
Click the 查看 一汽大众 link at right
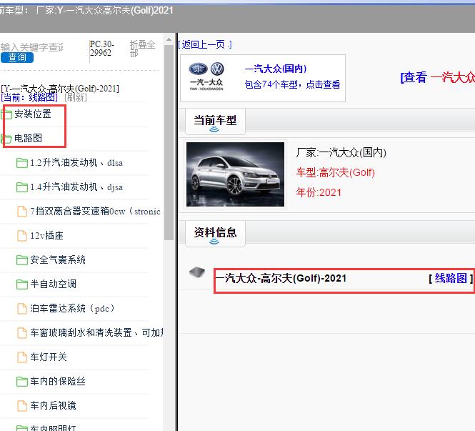click(x=437, y=77)
